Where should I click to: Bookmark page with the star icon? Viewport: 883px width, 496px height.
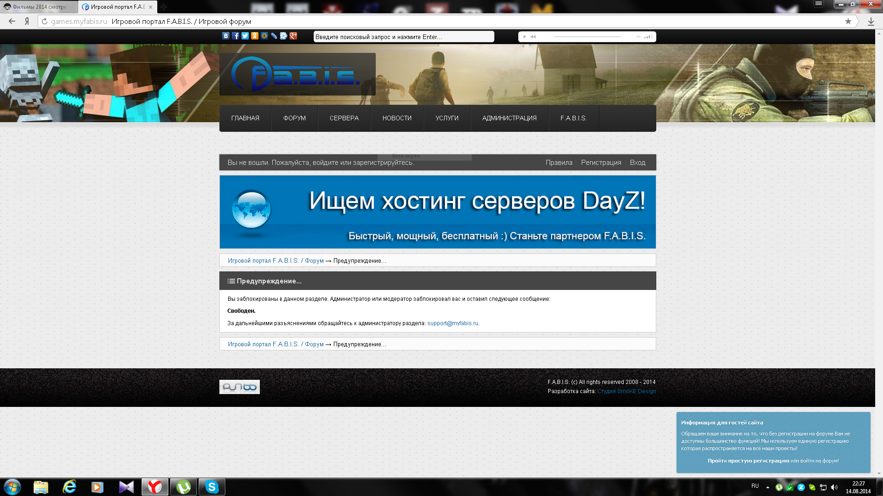coord(848,21)
